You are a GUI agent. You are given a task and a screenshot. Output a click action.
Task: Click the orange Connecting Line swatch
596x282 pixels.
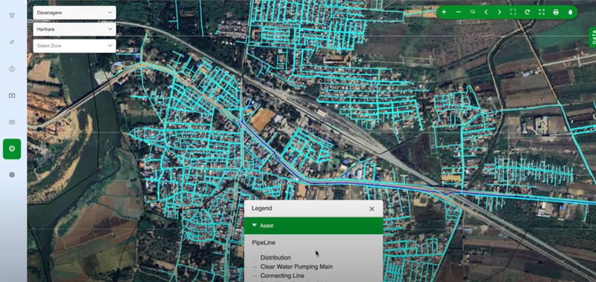pos(255,276)
